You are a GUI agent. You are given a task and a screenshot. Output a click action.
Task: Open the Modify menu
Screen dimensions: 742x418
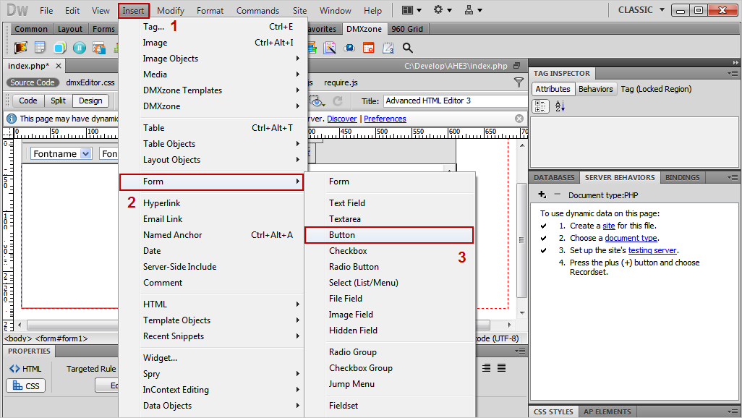coord(171,10)
